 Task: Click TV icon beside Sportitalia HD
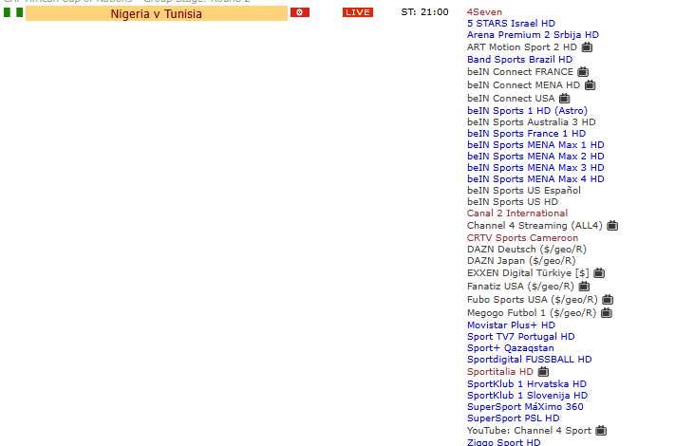[543, 372]
